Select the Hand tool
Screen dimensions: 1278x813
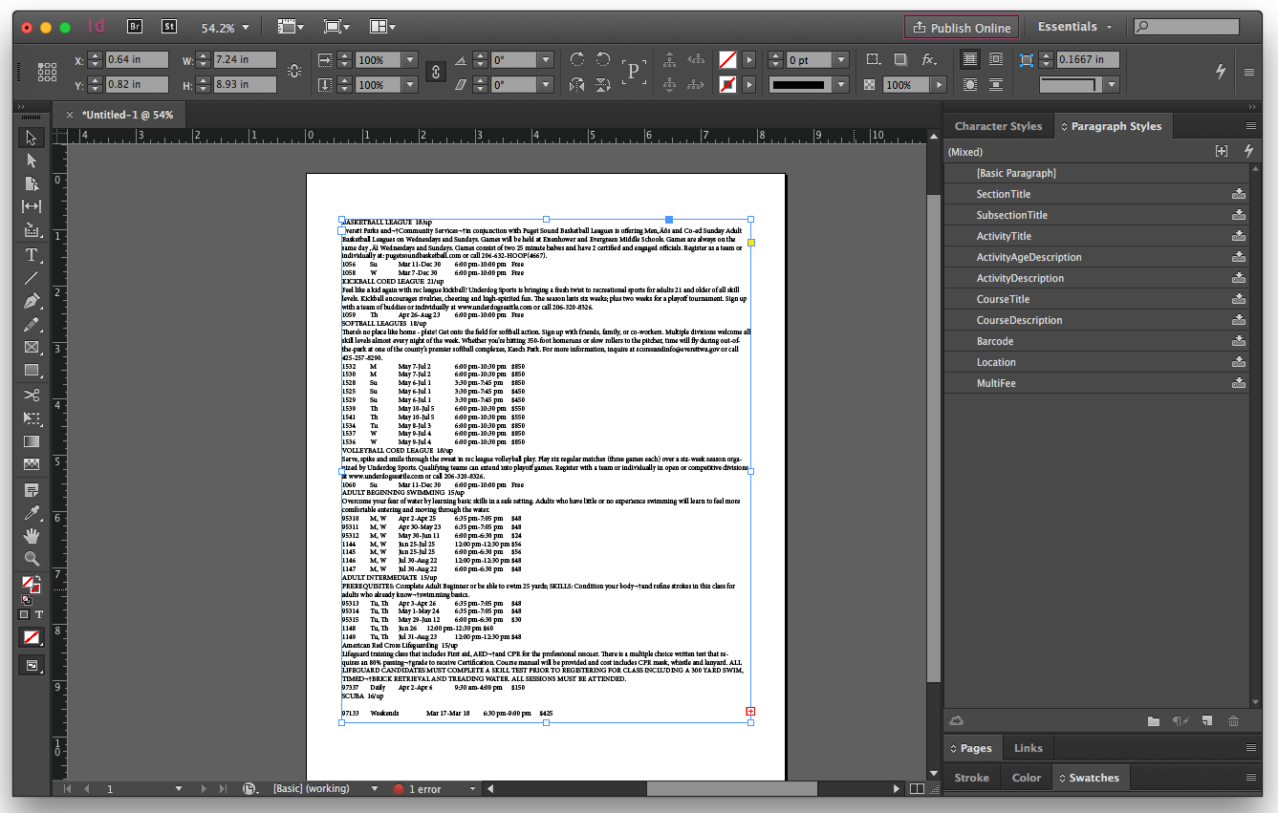pyautogui.click(x=32, y=536)
